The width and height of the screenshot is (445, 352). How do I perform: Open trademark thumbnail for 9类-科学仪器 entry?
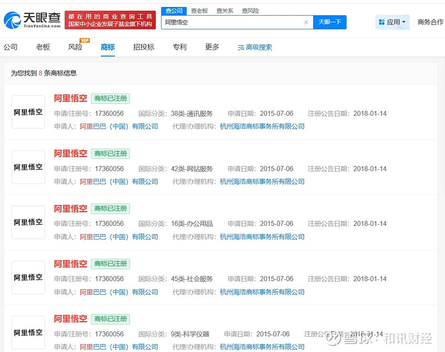[28, 333]
